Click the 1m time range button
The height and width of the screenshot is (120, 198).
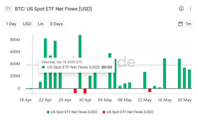point(188,24)
